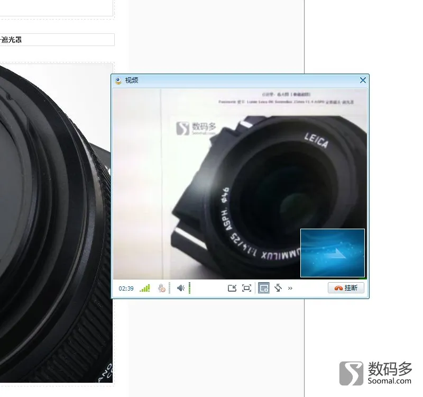Switch the video call to fullscreen
Screen dimensions: 423x397
point(246,288)
